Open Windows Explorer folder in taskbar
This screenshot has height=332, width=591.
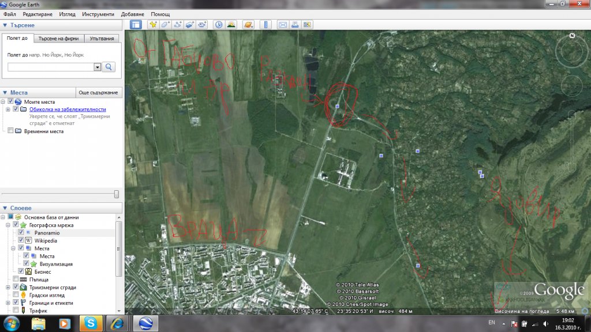click(x=38, y=323)
